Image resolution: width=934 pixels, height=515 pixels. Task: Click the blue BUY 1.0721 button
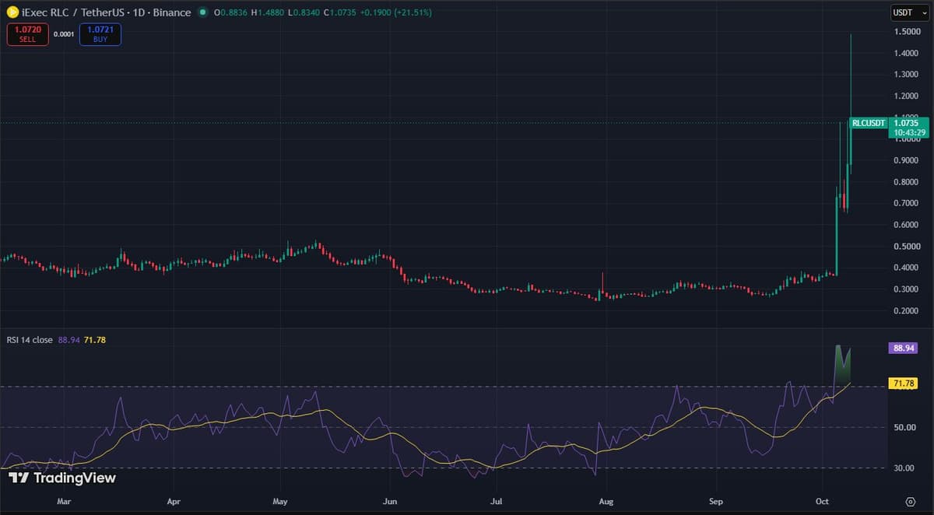(100, 34)
